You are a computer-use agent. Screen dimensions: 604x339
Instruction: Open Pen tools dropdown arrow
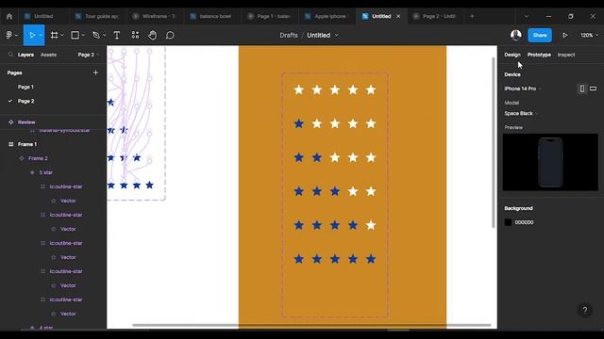point(104,35)
